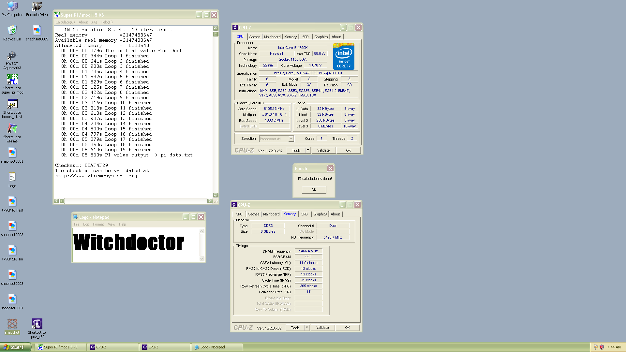The image size is (626, 352).
Task: Expand Processor #1 selection dropdown
Action: point(291,139)
